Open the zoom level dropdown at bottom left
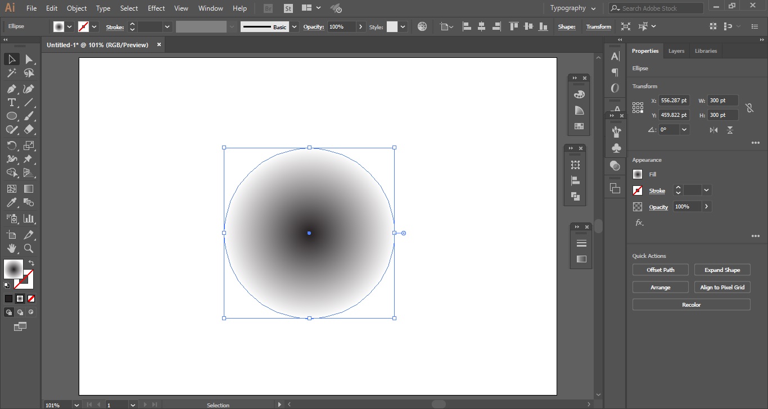Image resolution: width=768 pixels, height=409 pixels. click(x=76, y=404)
